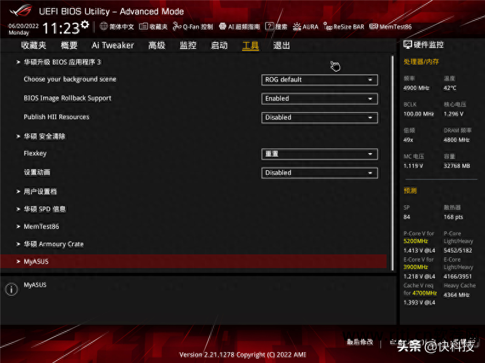Open the background scene dropdown
Viewport: 485px width, 363px height.
tap(319, 80)
